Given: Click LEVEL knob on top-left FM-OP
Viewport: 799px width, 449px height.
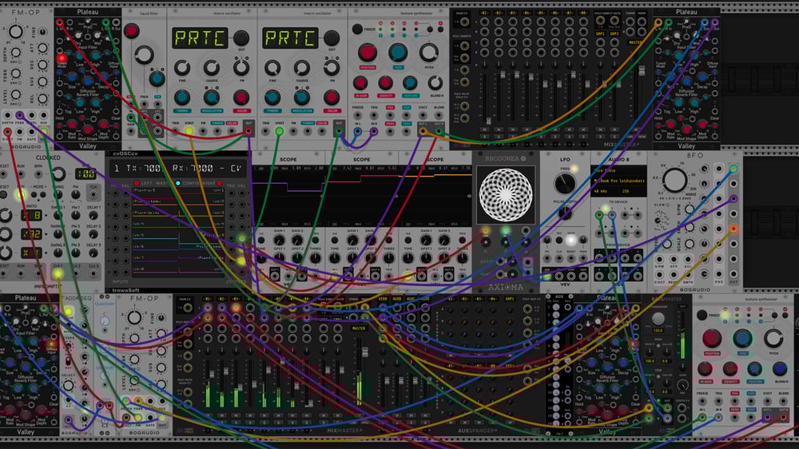Looking at the screenshot, I should [x=16, y=95].
